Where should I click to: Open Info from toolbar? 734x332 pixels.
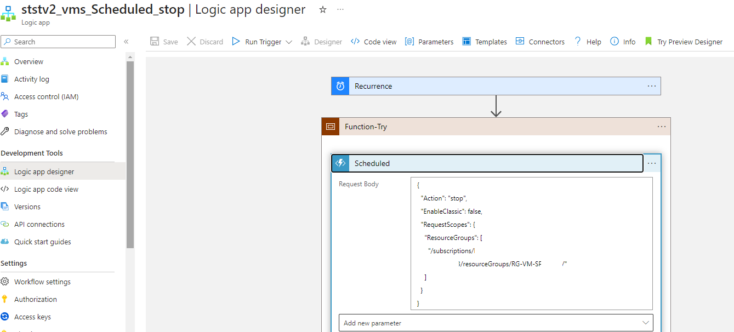[x=623, y=42]
